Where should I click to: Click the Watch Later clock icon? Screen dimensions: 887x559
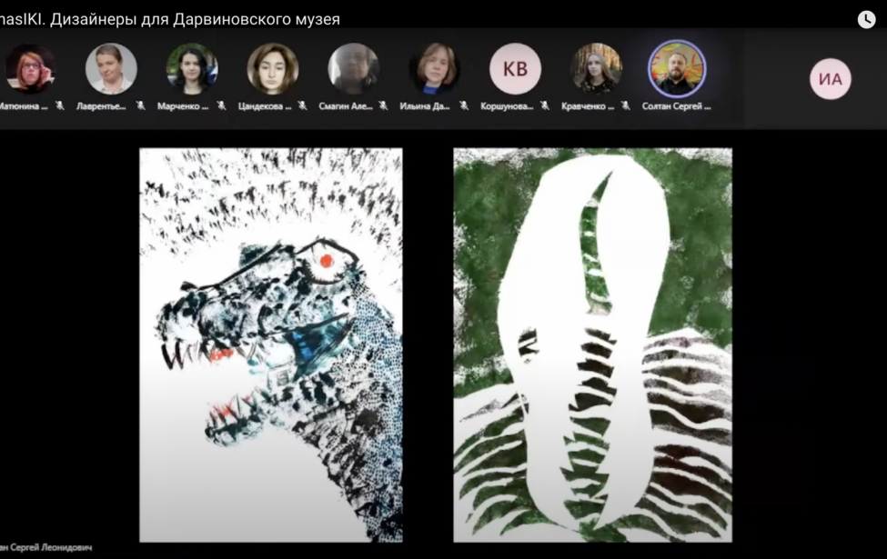pos(866,19)
